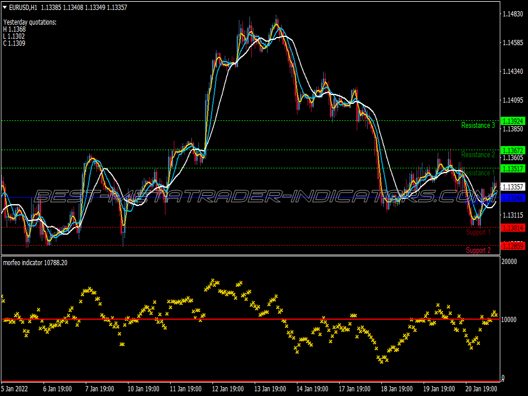The height and width of the screenshot is (396, 528).
Task: Click the '12 Jan 19:00' time axis label
Action: point(228,388)
